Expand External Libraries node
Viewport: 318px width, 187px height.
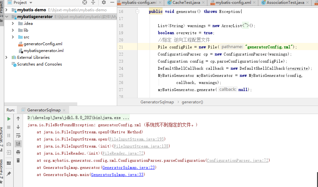(6, 57)
